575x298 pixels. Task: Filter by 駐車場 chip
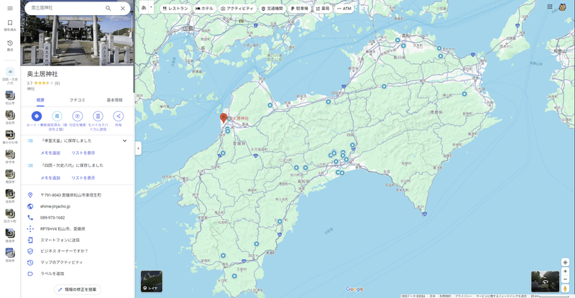(299, 8)
